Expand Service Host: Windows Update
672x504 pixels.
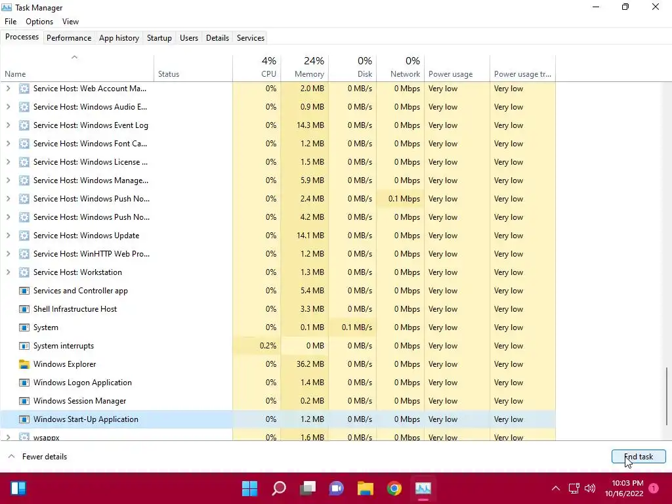(x=8, y=236)
